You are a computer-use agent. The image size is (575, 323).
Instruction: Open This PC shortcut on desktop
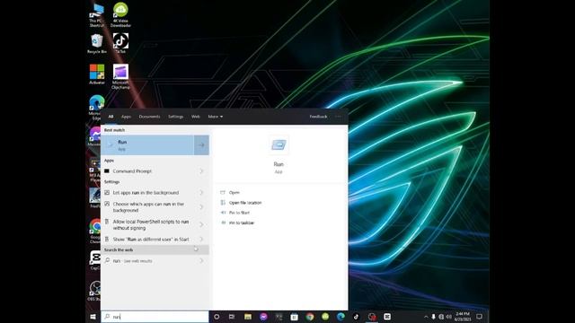coord(97,15)
